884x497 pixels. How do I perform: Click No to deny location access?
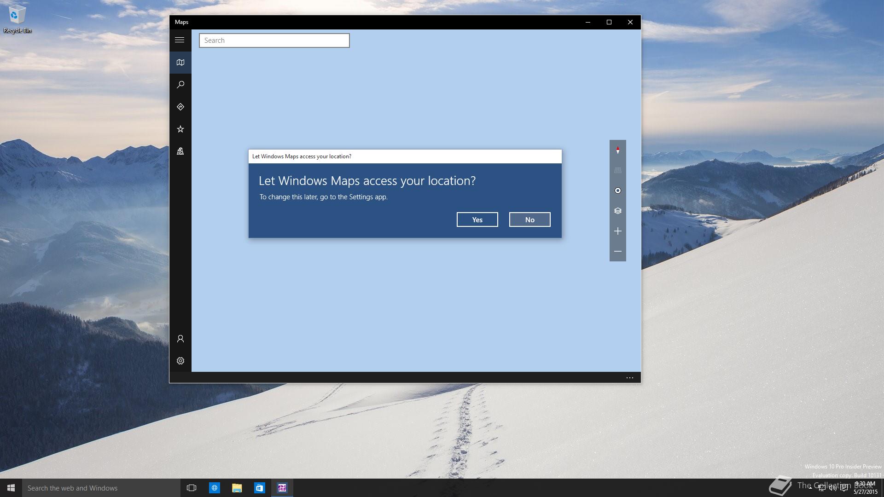click(x=529, y=220)
